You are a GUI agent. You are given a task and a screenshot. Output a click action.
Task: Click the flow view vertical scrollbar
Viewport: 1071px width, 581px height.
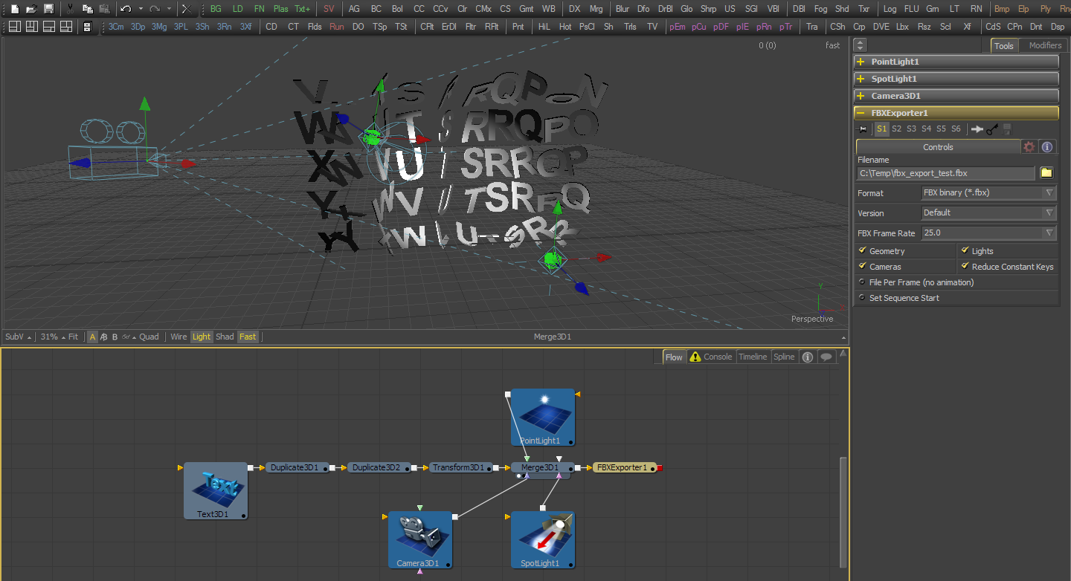843,511
